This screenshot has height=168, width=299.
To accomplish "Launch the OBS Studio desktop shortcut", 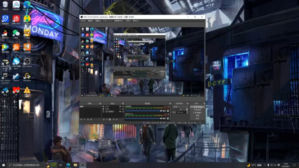I will click(x=27, y=63).
